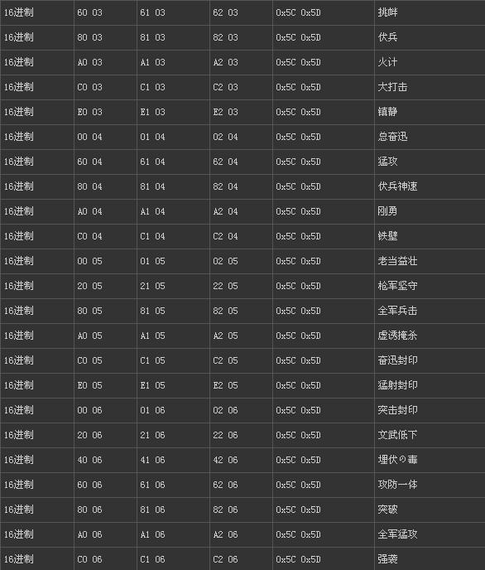Click the 老当益壮 description cell

click(430, 261)
